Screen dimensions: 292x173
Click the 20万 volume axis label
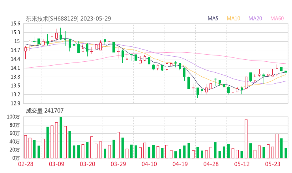coord(15,150)
